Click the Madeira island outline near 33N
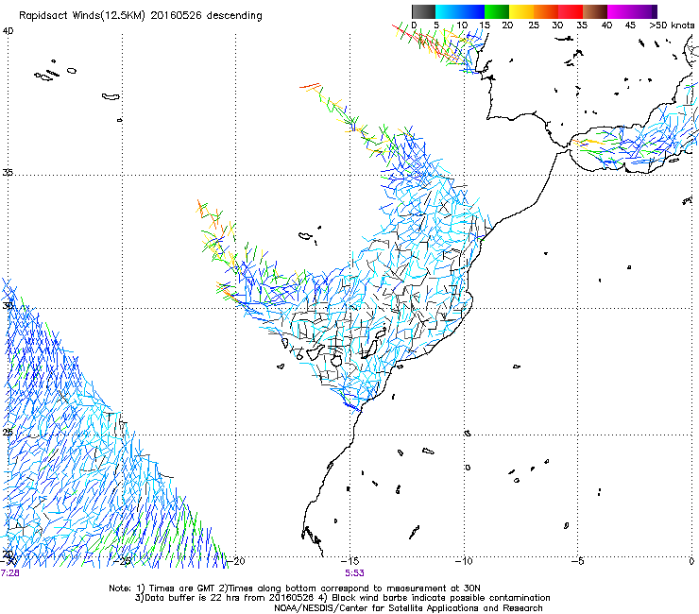The height and width of the screenshot is (614, 699). click(305, 236)
